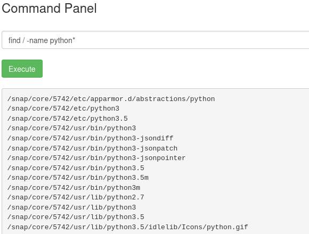Click the Execute button
The height and width of the screenshot is (234, 309).
tap(22, 69)
